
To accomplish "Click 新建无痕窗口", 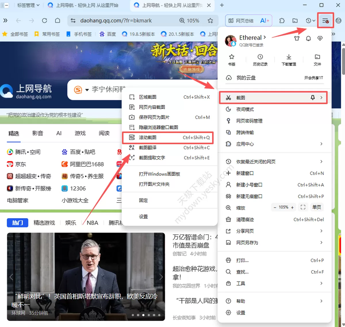I will pyautogui.click(x=275, y=196).
